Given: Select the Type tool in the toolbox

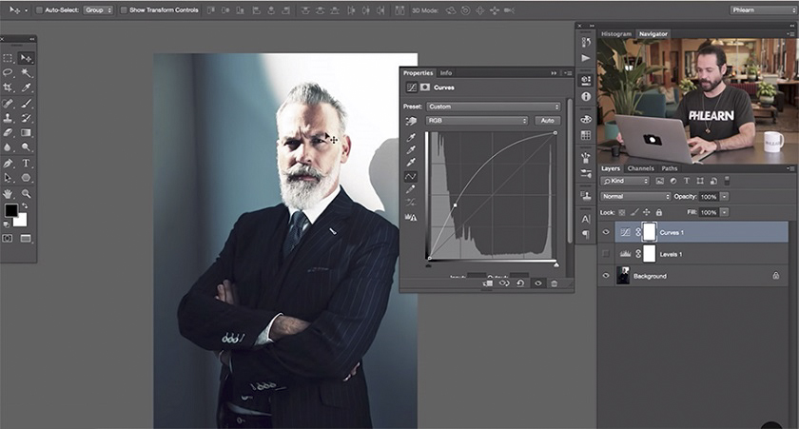Looking at the screenshot, I should click(27, 163).
